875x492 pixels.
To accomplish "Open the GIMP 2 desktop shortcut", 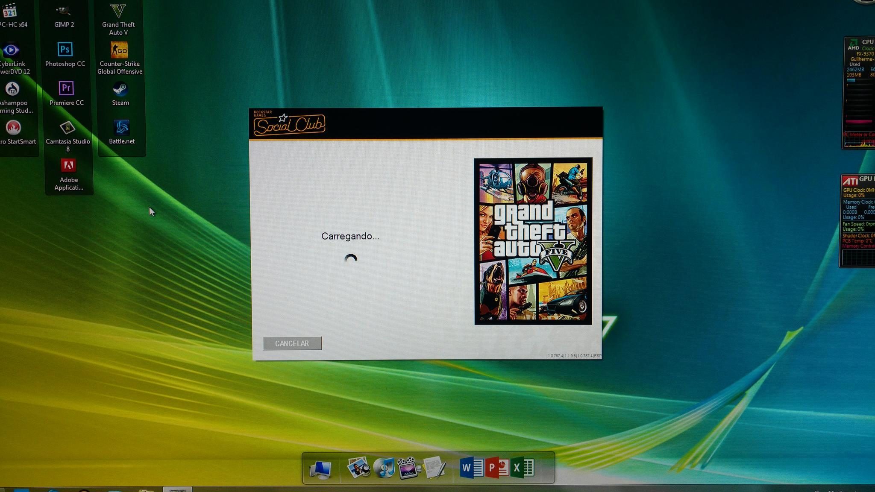I will (x=64, y=15).
